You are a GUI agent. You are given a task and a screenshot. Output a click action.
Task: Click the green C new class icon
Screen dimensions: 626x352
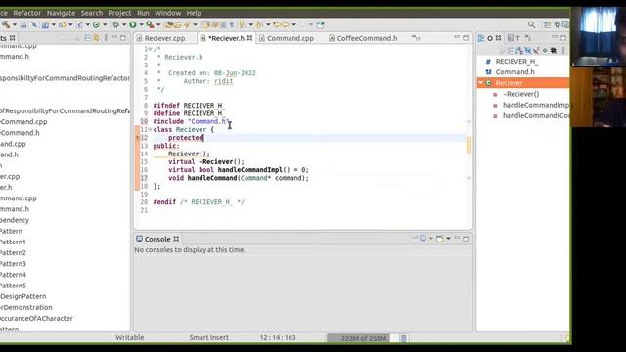point(96,24)
